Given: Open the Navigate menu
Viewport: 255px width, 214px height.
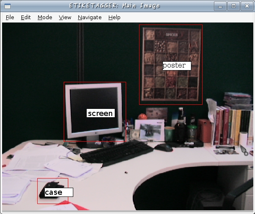Looking at the screenshot, I should pyautogui.click(x=90, y=18).
